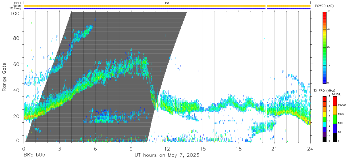Click the 12 tick label on time axis
This screenshot has height=161, width=349.
pos(167,149)
